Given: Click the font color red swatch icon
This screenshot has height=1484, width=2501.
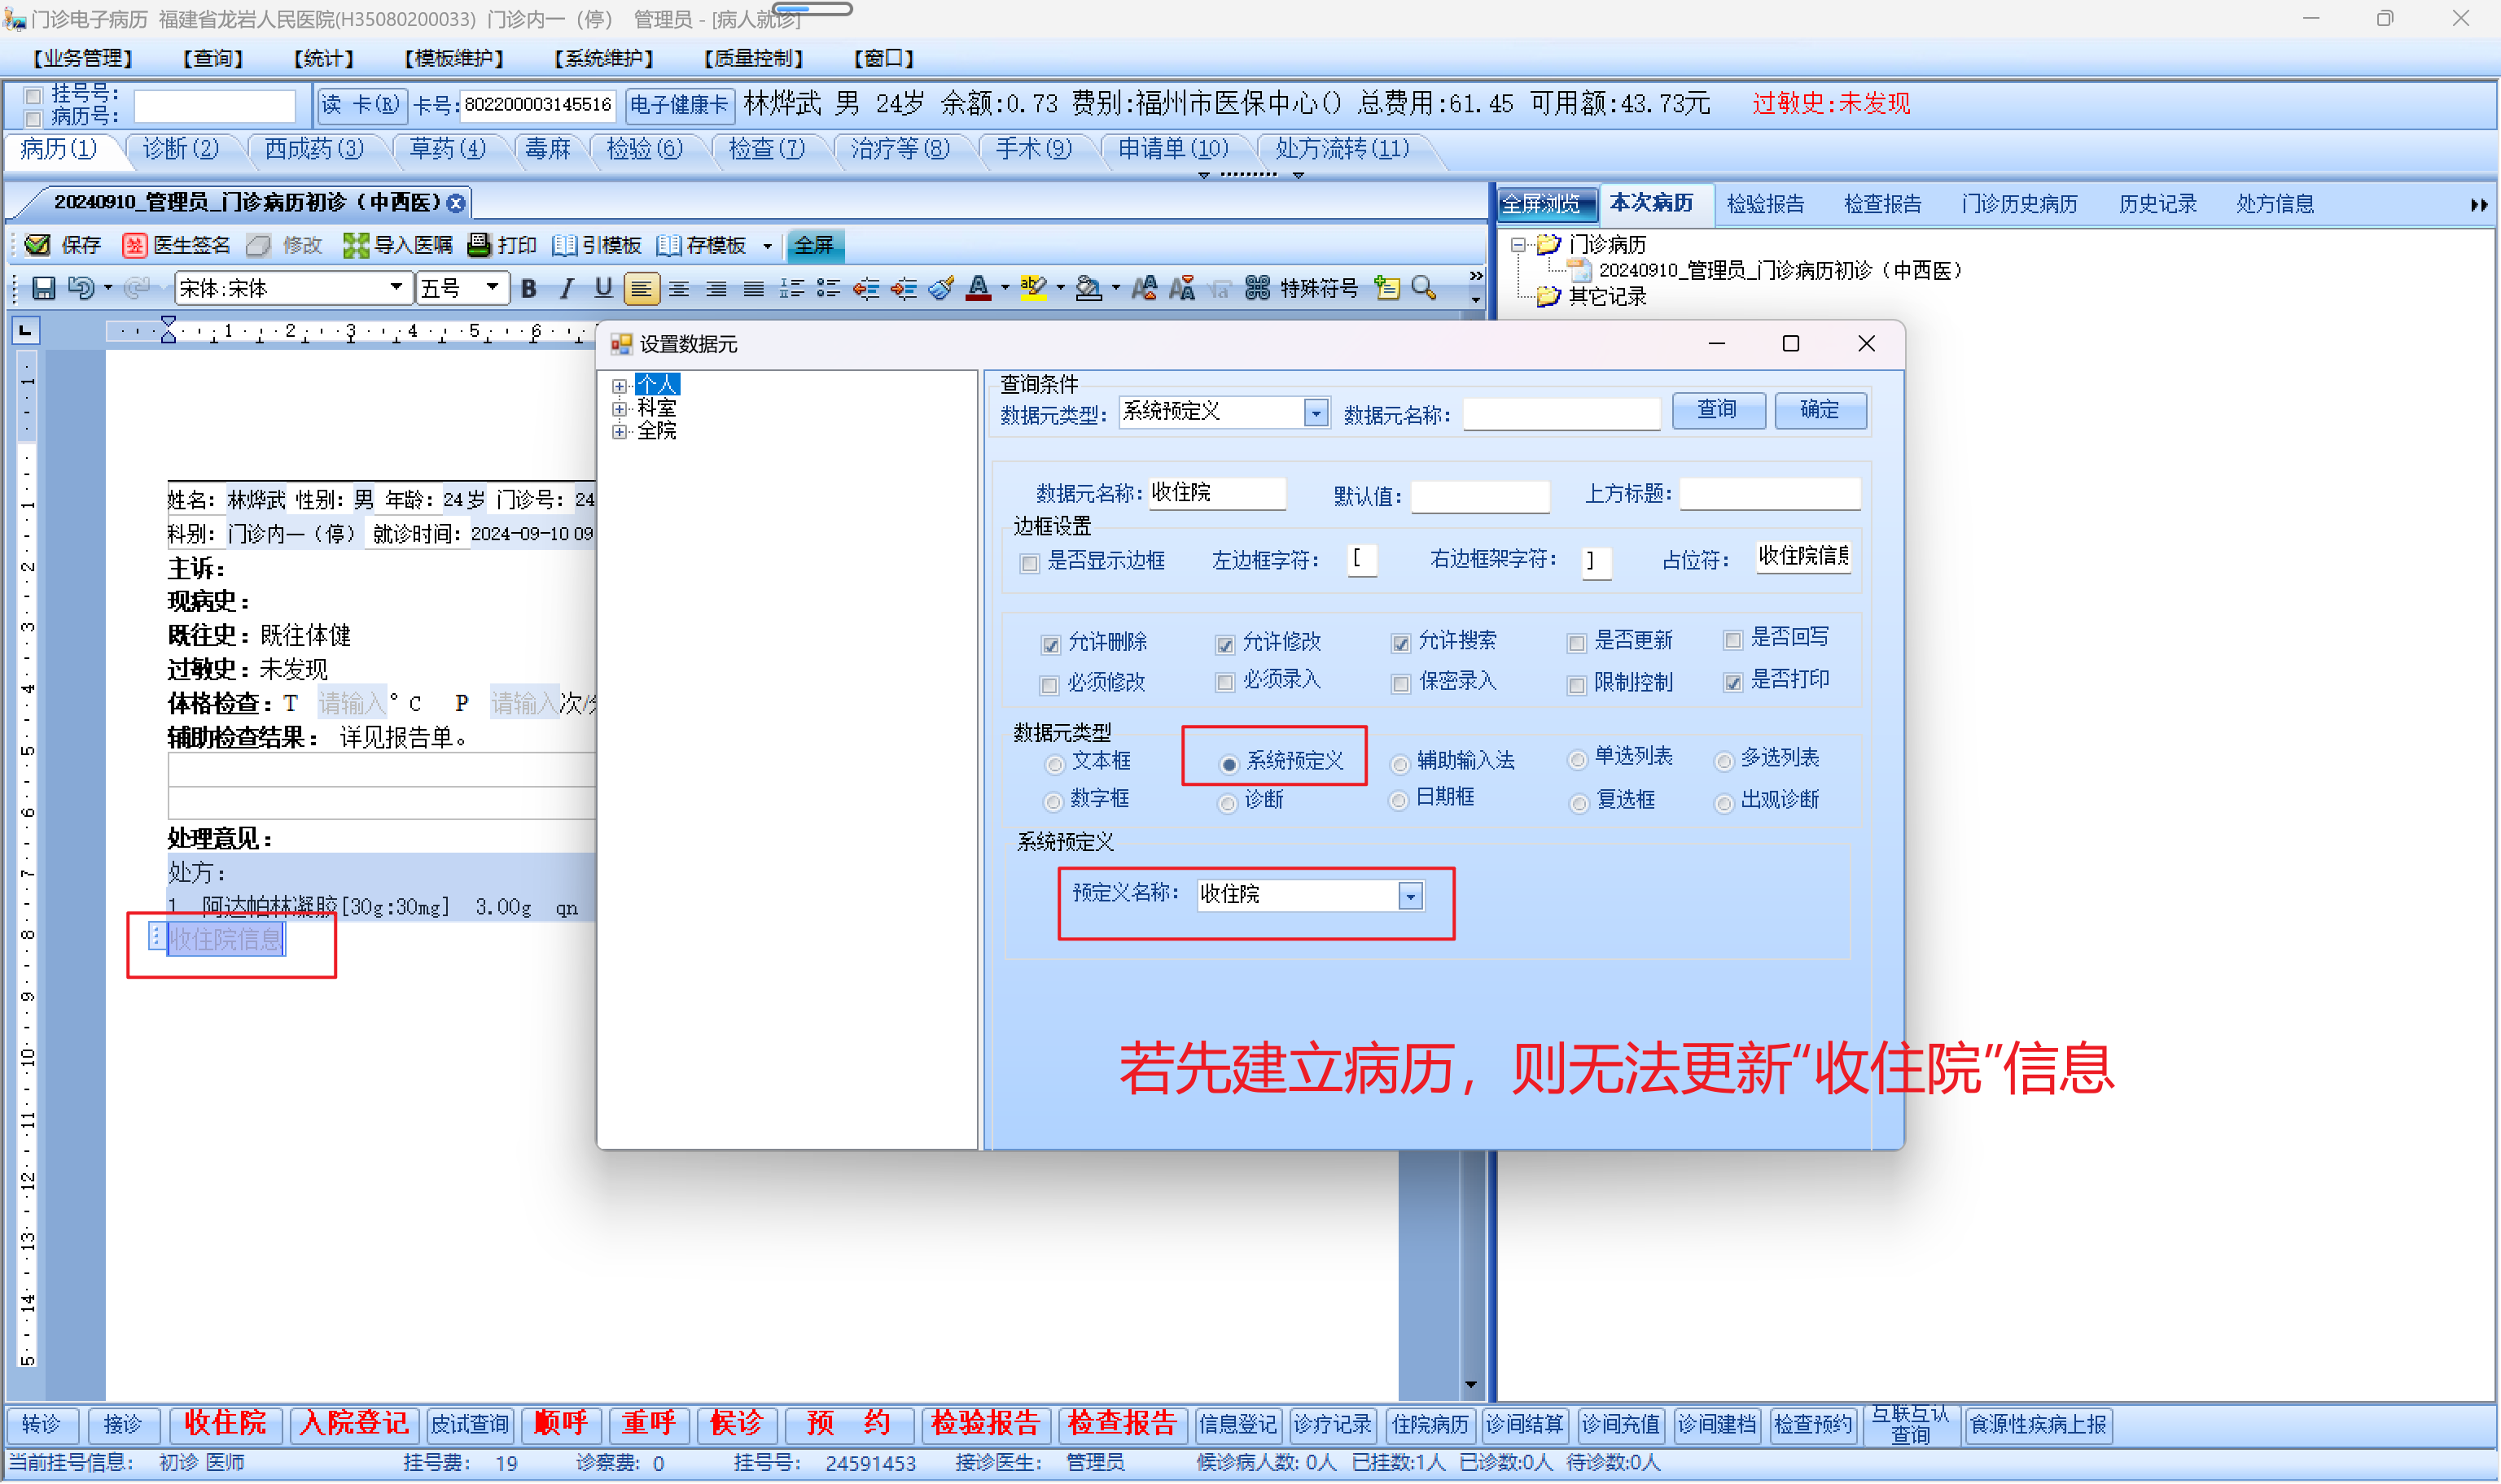Looking at the screenshot, I should click(x=979, y=289).
